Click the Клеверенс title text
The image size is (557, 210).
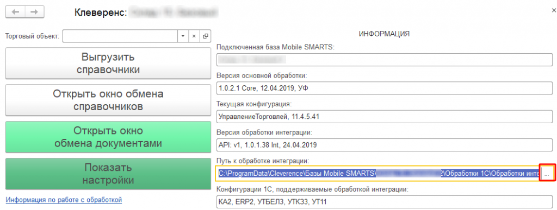[101, 13]
